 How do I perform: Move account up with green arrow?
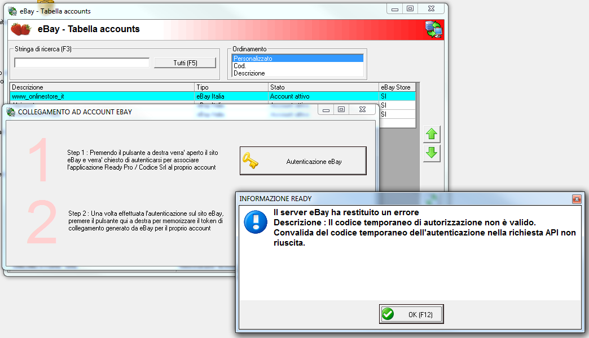click(x=432, y=134)
